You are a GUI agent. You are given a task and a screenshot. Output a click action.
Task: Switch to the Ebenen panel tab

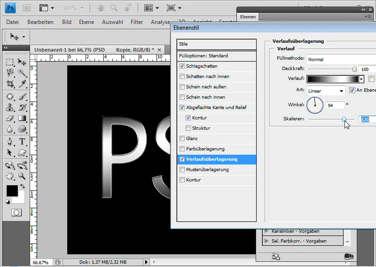point(248,17)
